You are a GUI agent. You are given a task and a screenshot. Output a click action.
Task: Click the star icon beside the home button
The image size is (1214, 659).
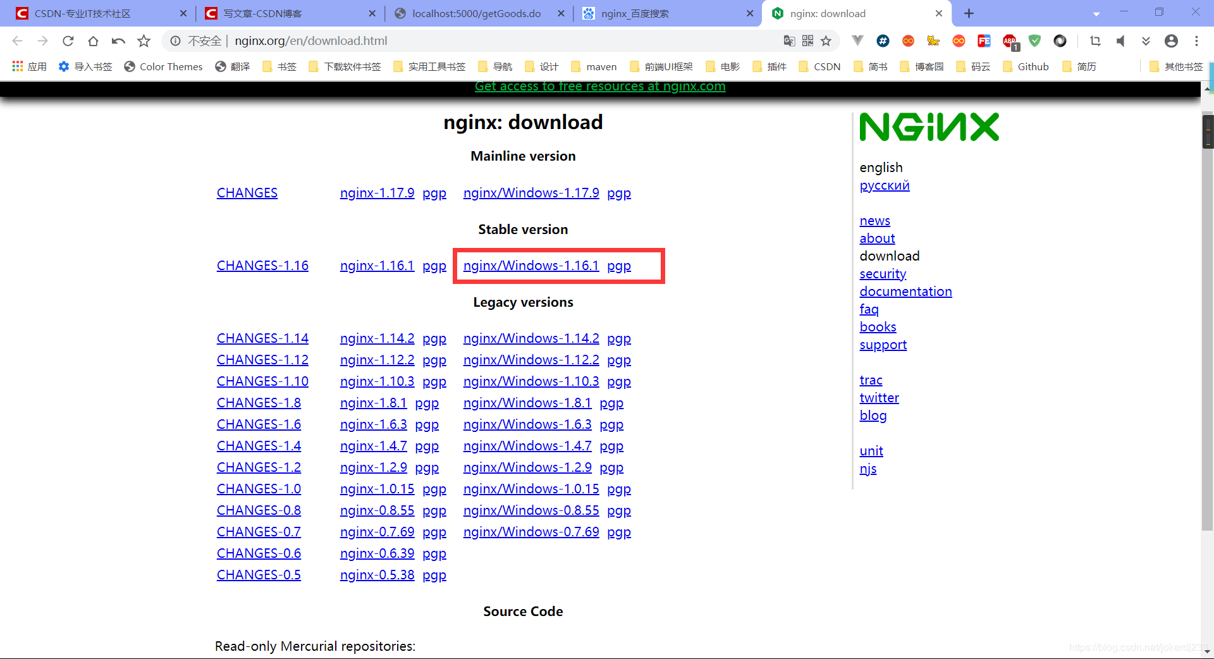(x=144, y=41)
